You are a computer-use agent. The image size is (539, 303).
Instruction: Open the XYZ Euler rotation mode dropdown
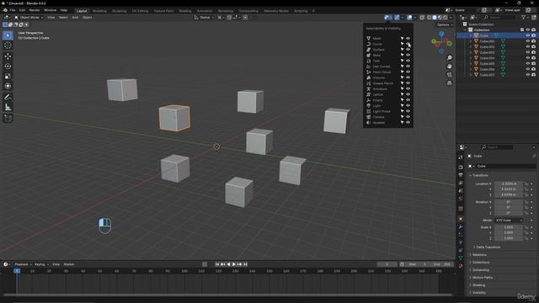[x=509, y=221]
